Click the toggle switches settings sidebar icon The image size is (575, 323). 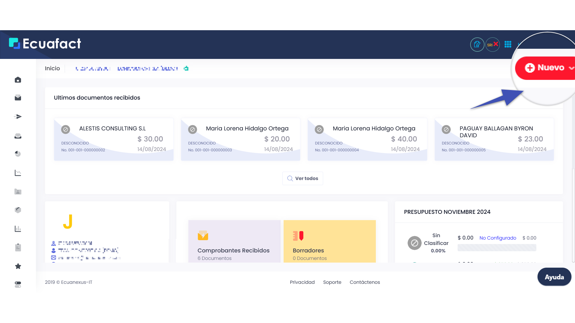point(18,284)
